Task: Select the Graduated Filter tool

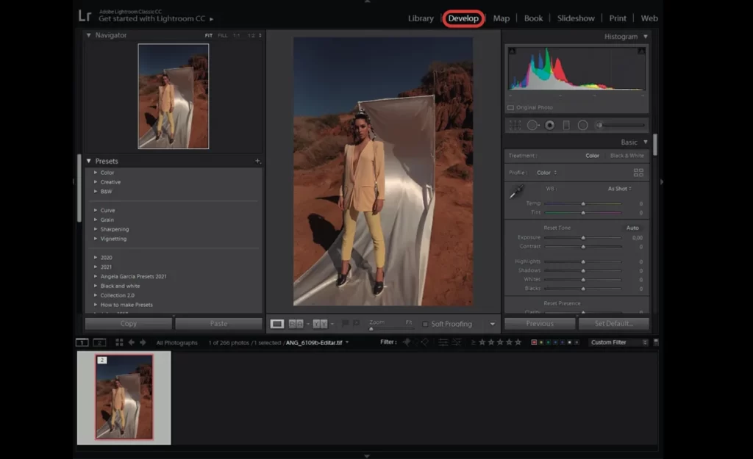Action: point(566,125)
